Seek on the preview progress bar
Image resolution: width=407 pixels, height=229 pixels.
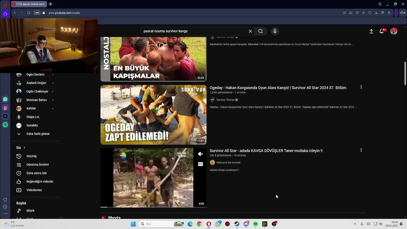[153, 207]
